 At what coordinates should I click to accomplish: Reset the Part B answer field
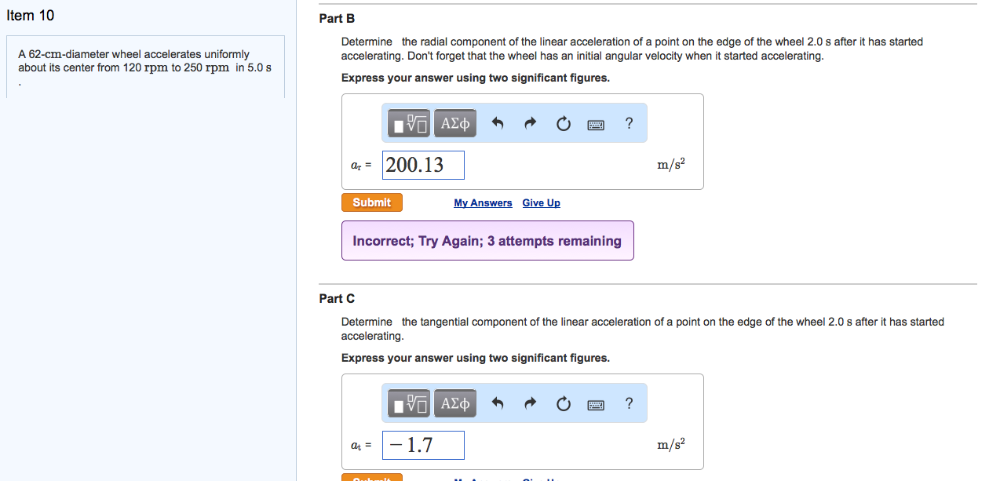coord(563,123)
